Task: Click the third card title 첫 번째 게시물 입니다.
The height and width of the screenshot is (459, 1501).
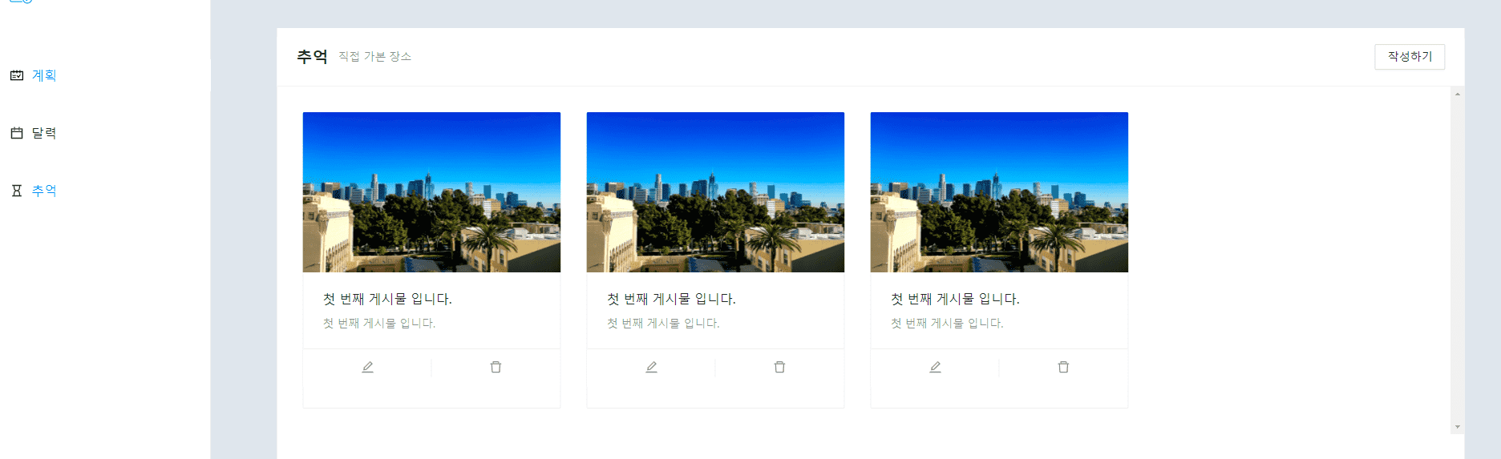Action: [955, 299]
